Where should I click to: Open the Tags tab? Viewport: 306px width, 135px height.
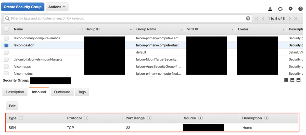pyautogui.click(x=82, y=92)
